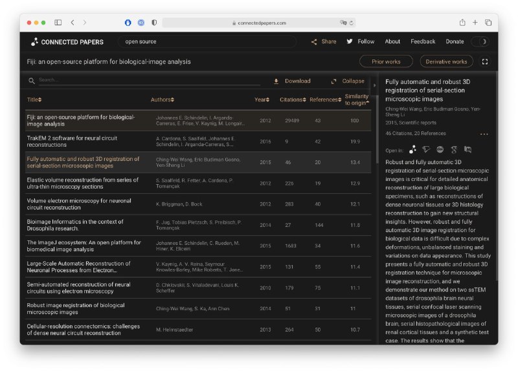Sort table by Similarity to origin
The height and width of the screenshot is (371, 518).
(x=357, y=100)
